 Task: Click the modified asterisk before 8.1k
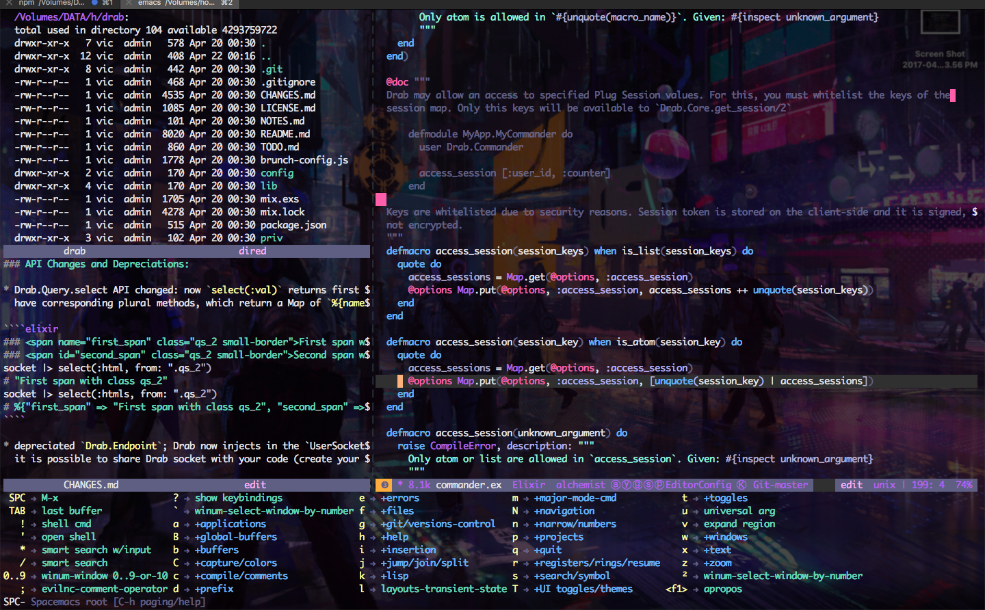[x=400, y=485]
